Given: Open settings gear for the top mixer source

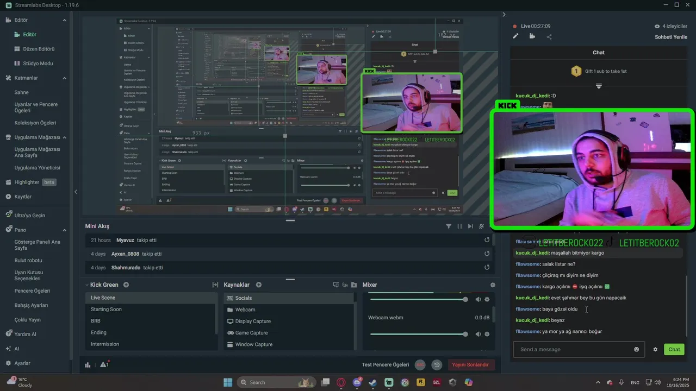Looking at the screenshot, I should (x=487, y=299).
